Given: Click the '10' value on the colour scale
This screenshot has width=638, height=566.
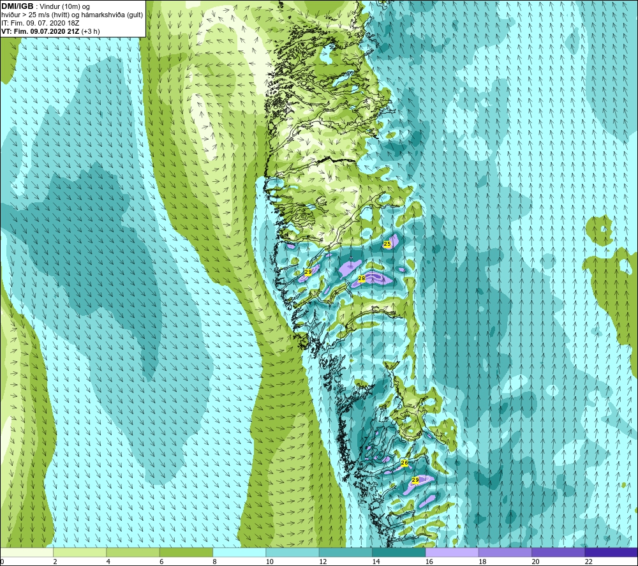Looking at the screenshot, I should (x=269, y=562).
